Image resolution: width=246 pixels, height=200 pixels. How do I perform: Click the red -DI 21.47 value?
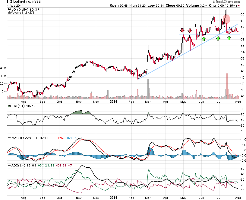click(64, 166)
